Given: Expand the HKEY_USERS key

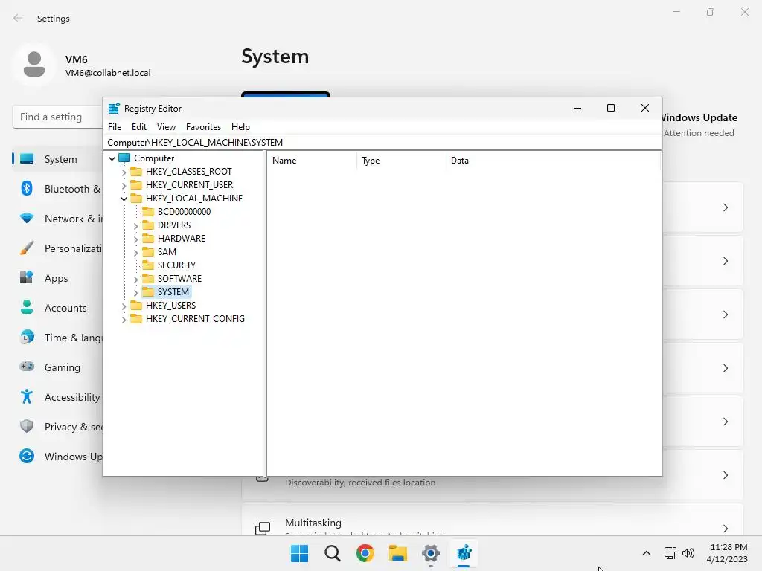Looking at the screenshot, I should 124,306.
